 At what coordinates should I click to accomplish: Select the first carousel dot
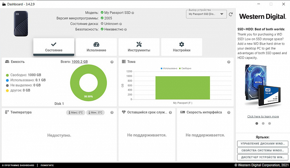click(257, 123)
